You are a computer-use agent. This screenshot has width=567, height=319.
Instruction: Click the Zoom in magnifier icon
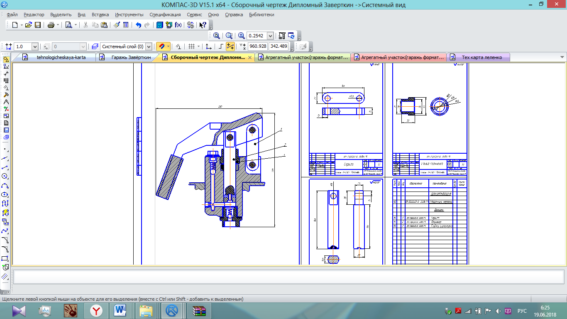[x=241, y=36]
